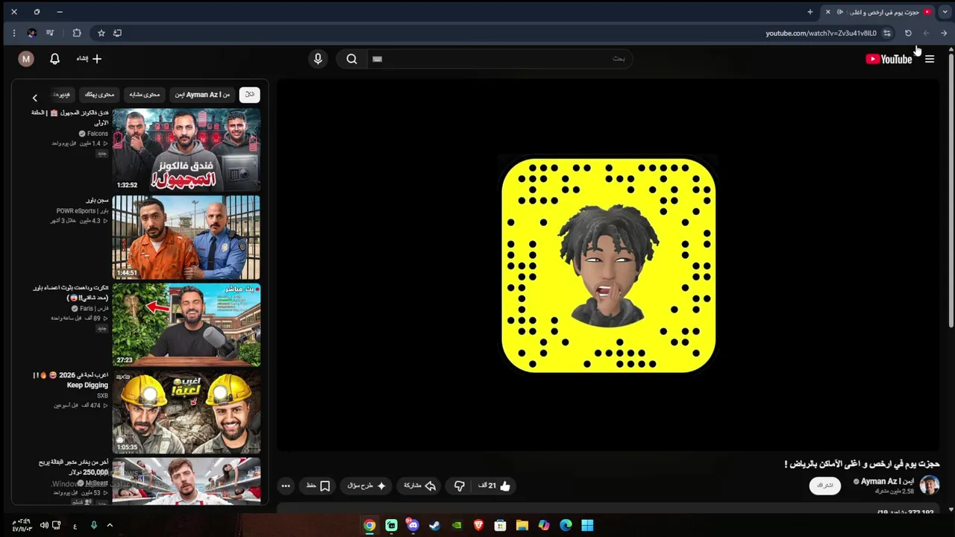Screen dimensions: 955x537
Task: Open the Faris live stream video thumbnail 27:23
Action: click(187, 324)
